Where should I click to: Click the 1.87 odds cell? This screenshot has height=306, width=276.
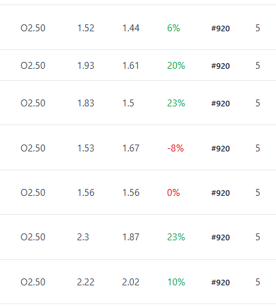tap(131, 237)
